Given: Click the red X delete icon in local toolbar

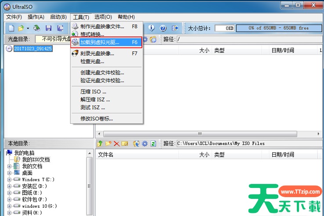Looking at the screenshot, I should click(116, 144).
